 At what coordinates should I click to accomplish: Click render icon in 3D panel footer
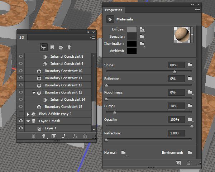point(54,136)
